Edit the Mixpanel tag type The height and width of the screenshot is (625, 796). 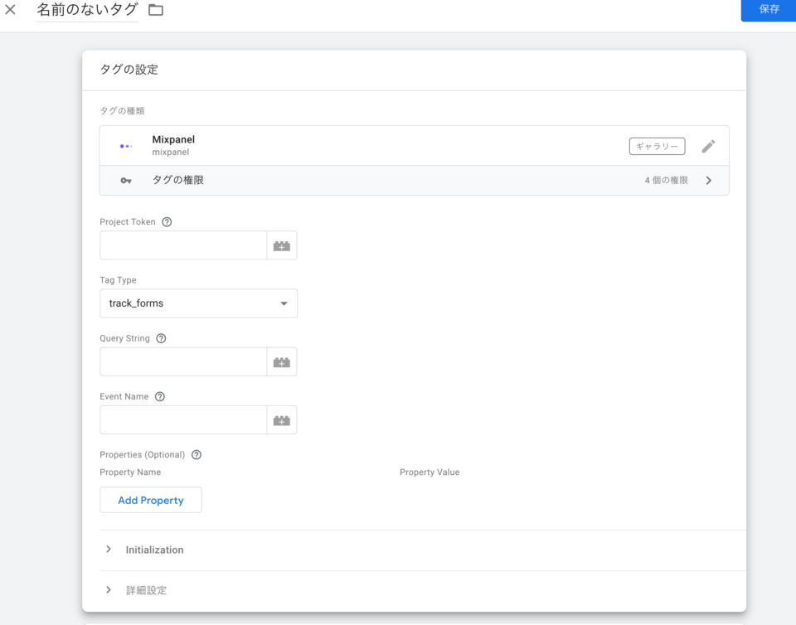click(x=709, y=146)
